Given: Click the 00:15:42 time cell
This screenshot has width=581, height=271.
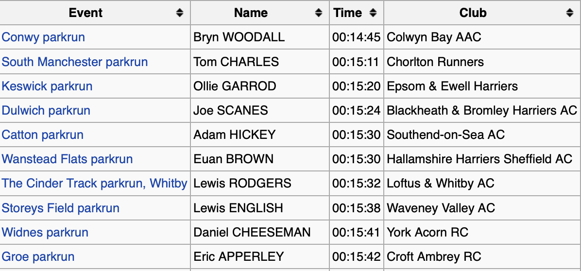Looking at the screenshot, I should (x=356, y=256).
